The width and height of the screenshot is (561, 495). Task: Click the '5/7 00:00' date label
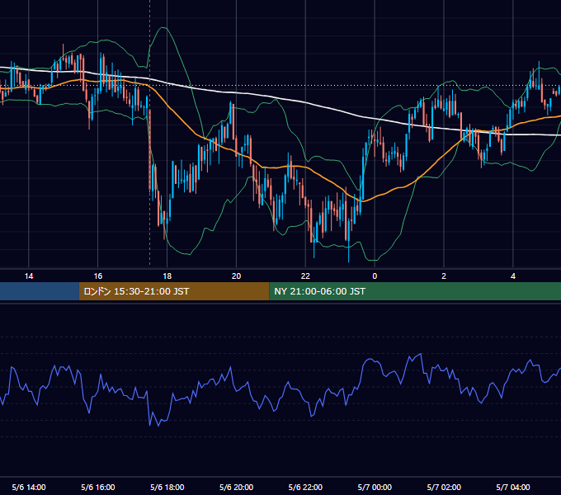(375, 487)
